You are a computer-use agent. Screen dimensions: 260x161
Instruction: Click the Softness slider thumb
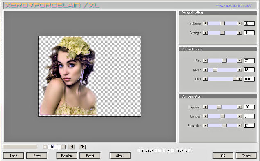(x=222, y=24)
